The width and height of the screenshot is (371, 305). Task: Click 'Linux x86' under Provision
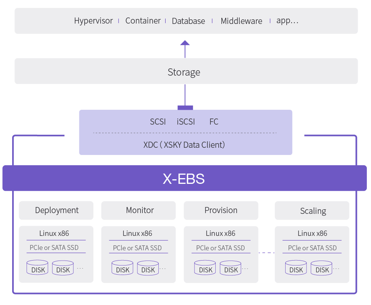(x=221, y=233)
